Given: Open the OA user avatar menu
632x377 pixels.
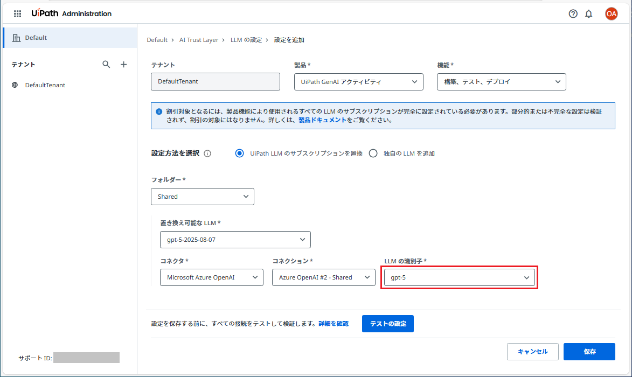Looking at the screenshot, I should (611, 13).
